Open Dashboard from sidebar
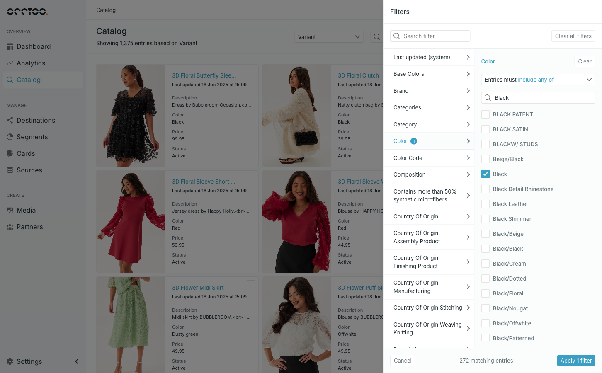The image size is (602, 373). tap(43, 46)
